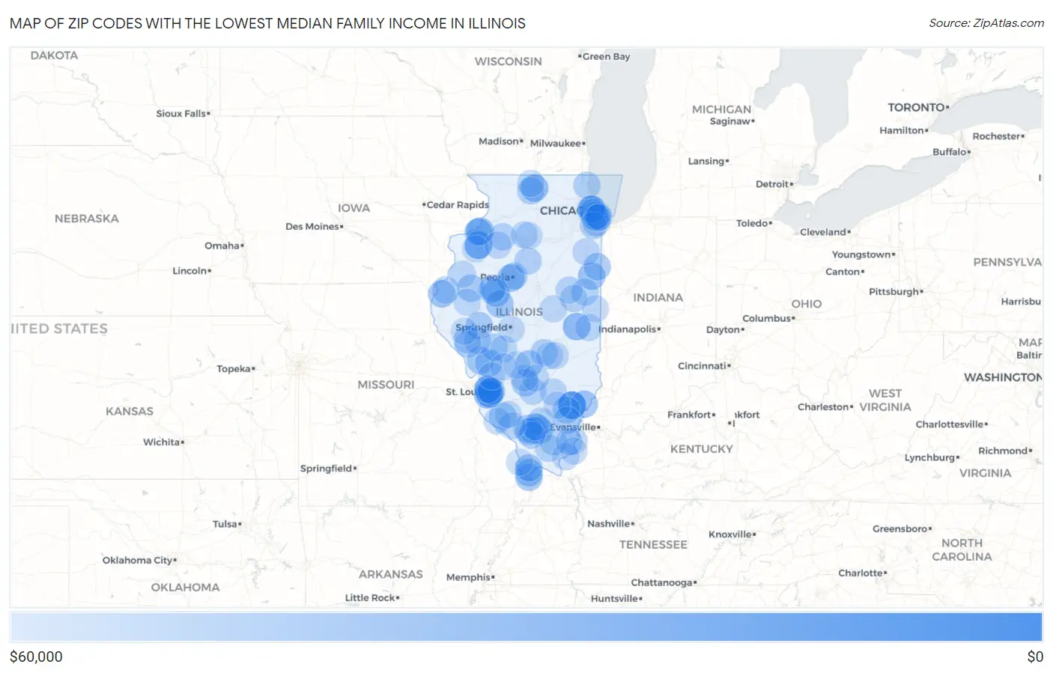Click the KENTUCKY state label
Image resolution: width=1053 pixels, height=673 pixels.
[702, 449]
